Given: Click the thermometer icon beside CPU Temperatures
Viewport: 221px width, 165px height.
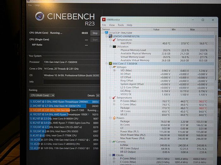Looking at the screenshot, I should (x=114, y=98).
